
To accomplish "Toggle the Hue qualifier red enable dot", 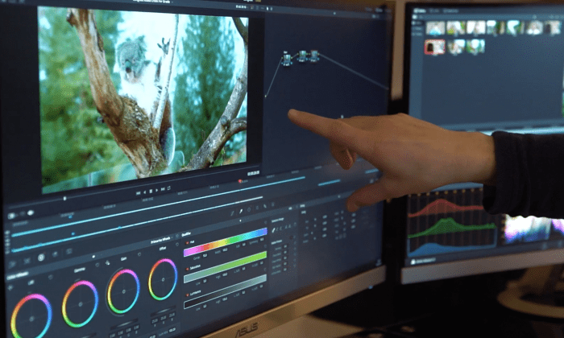I will click(188, 243).
